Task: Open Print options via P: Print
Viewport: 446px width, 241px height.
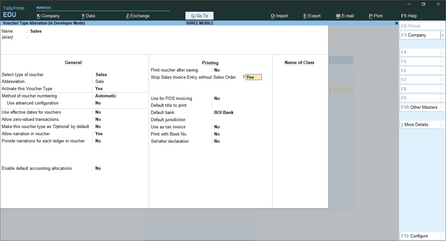Action: click(x=375, y=15)
